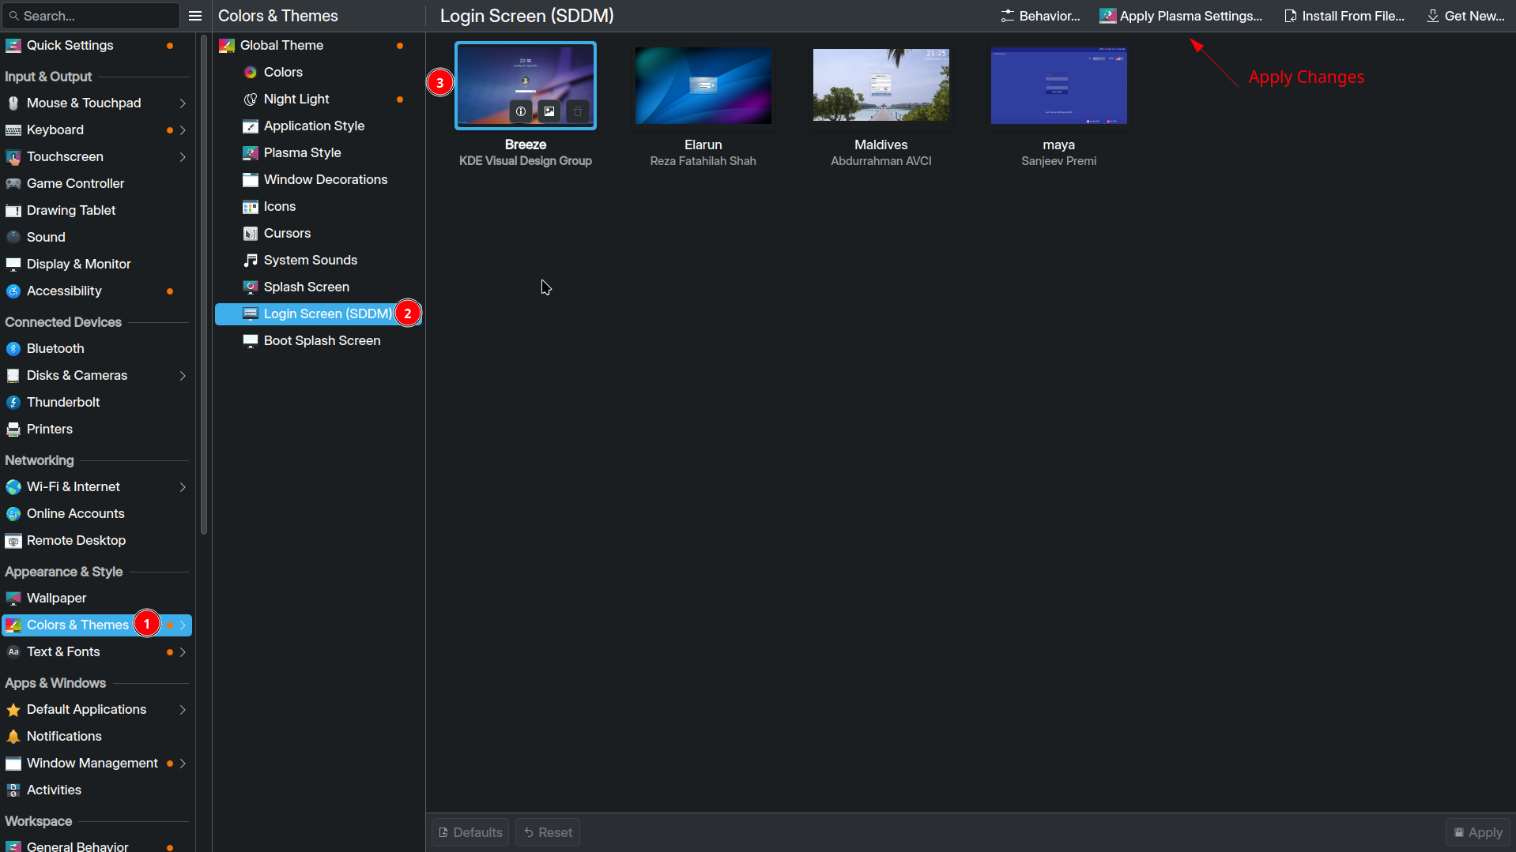The image size is (1516, 852).
Task: Click Get New... download button
Action: (x=1466, y=16)
